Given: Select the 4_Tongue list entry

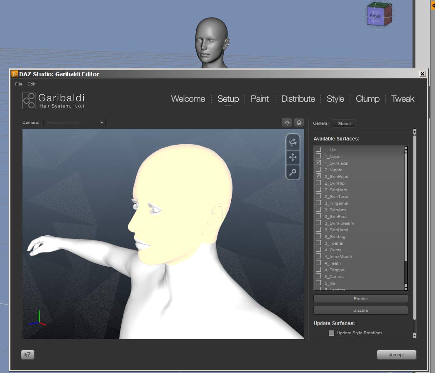Looking at the screenshot, I should tap(334, 270).
